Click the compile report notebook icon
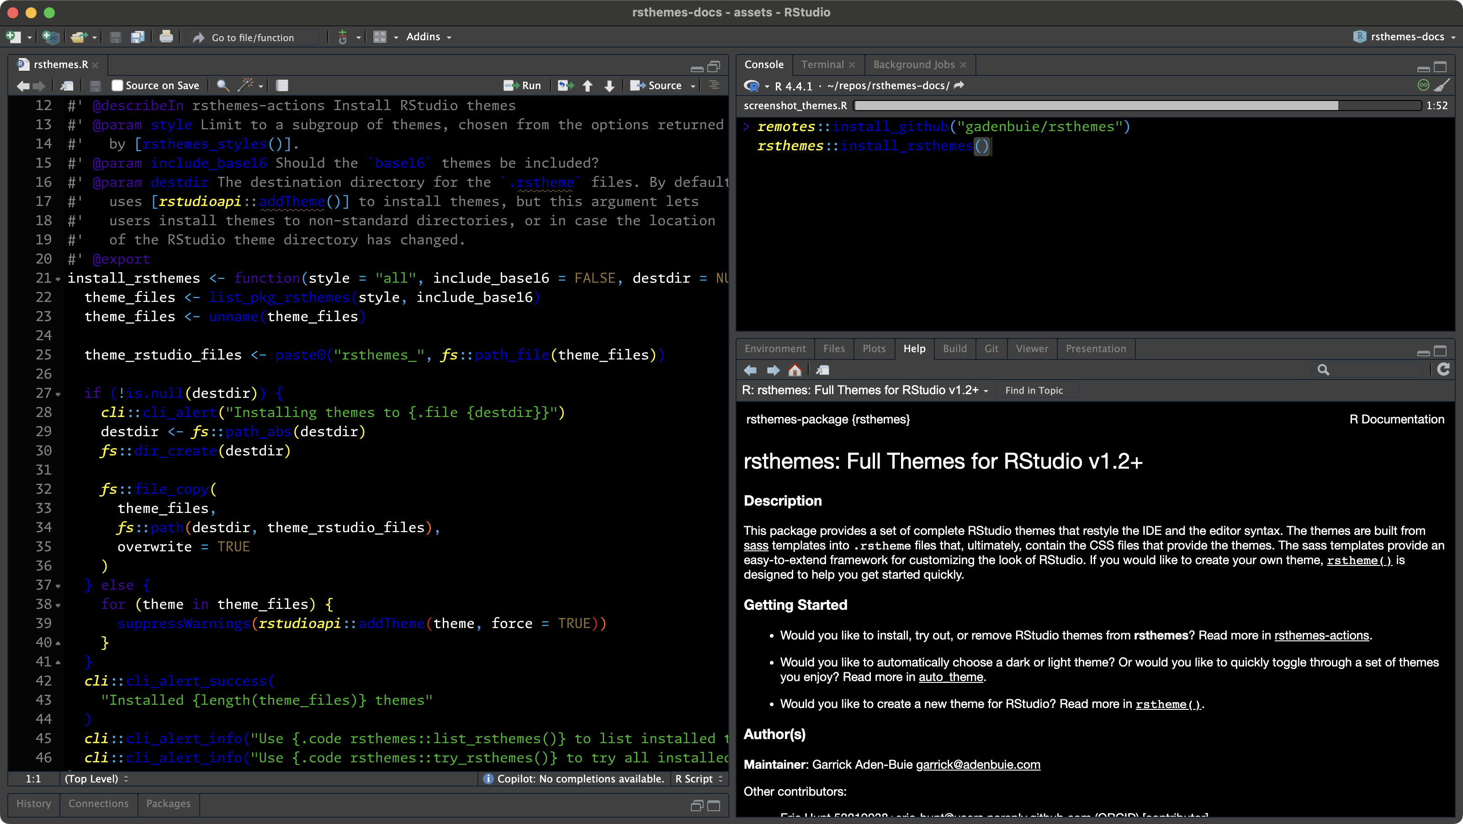This screenshot has width=1463, height=824. (282, 85)
